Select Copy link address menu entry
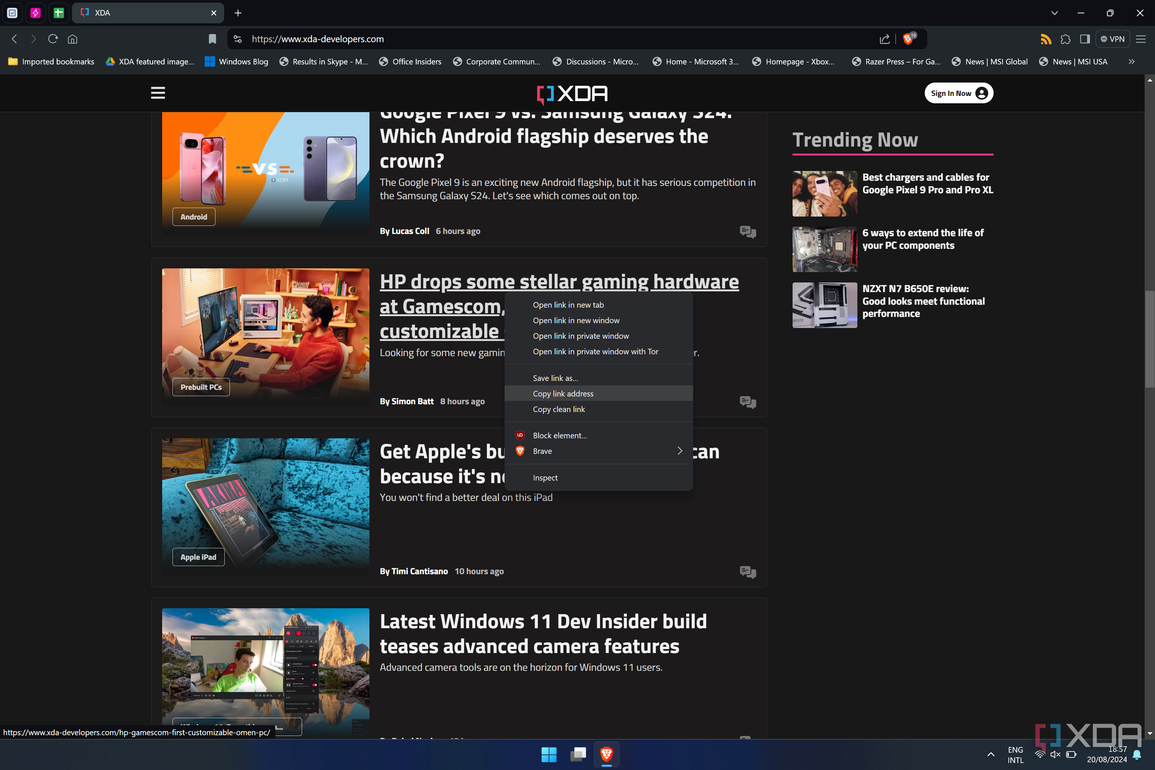The height and width of the screenshot is (770, 1155). coord(563,394)
